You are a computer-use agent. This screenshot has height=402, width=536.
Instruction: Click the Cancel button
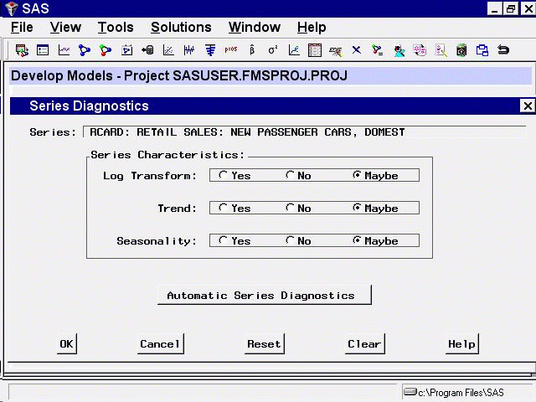coord(160,344)
